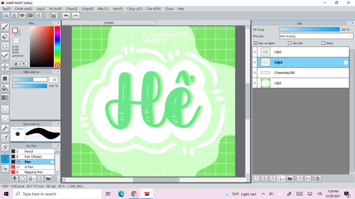Select the Lasso selection tool
Screen dimensions: 355x199
click(x=5, y=119)
